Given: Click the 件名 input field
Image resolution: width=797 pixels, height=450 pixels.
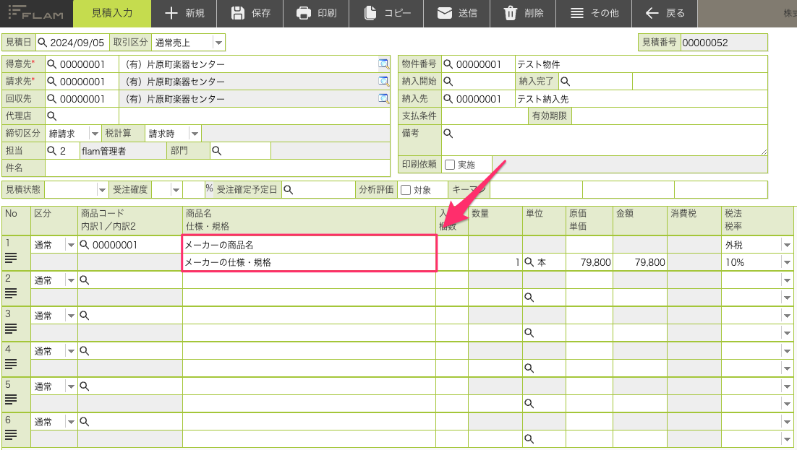Looking at the screenshot, I should click(218, 168).
